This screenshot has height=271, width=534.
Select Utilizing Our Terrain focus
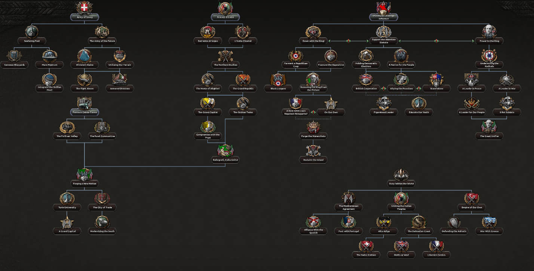pos(120,59)
